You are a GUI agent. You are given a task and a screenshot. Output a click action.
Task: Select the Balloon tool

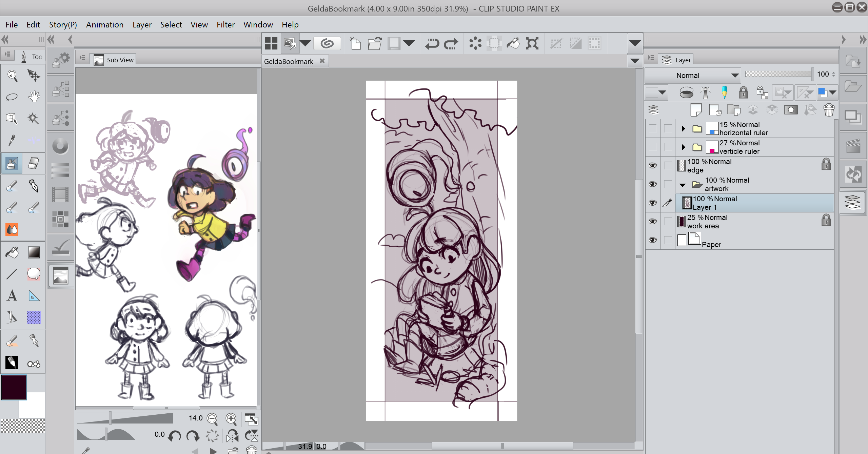tap(34, 274)
